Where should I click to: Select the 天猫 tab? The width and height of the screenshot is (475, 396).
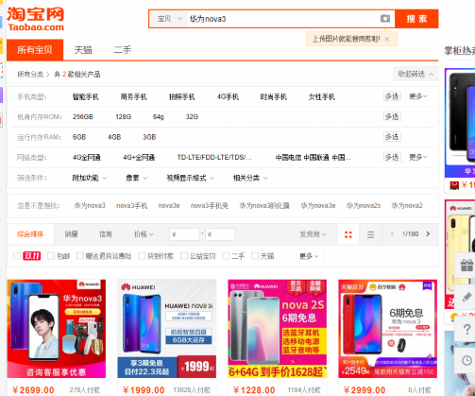tap(83, 50)
